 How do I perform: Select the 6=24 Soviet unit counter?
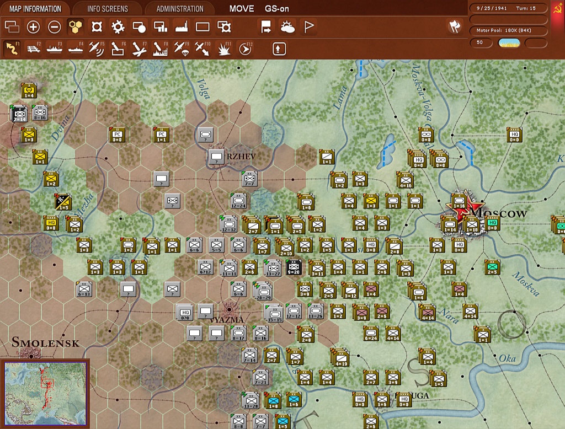point(371,334)
